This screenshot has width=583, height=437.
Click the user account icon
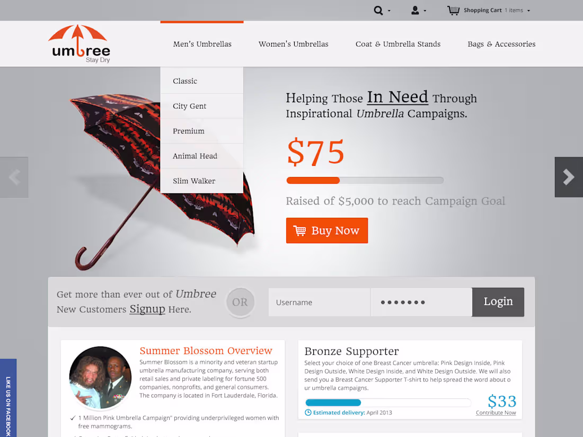pyautogui.click(x=415, y=11)
